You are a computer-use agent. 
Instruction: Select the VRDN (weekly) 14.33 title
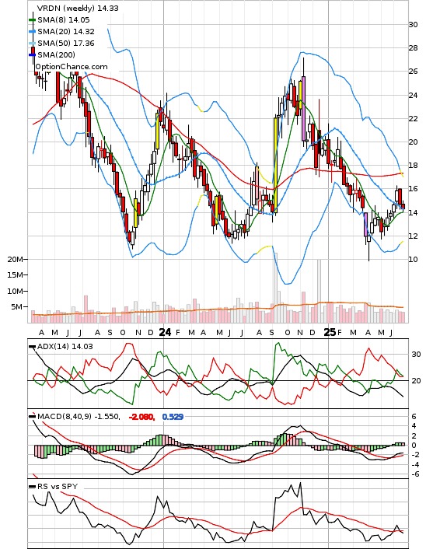click(78, 8)
